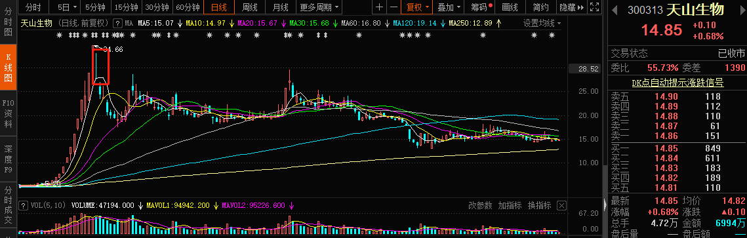Open help icon next to 日线,前复权
The width and height of the screenshot is (747, 238).
point(117,24)
